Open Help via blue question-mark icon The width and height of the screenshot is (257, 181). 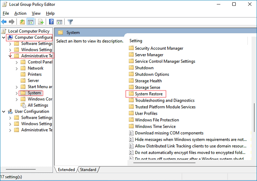[51, 22]
